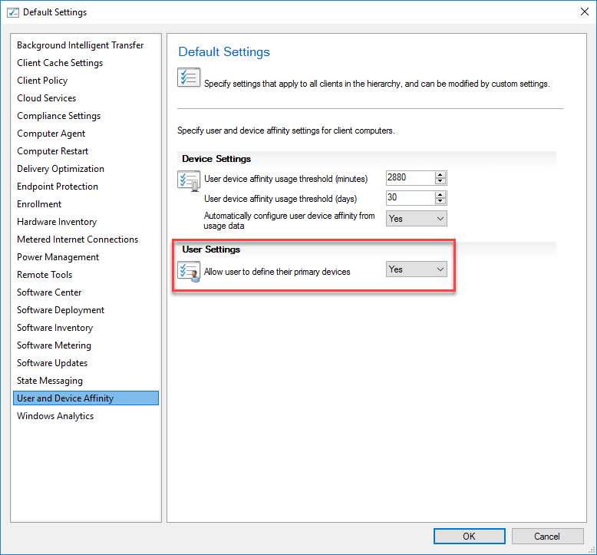Screen dimensions: 597x555
Task: Select Hardware Inventory from the left pane
Action: coord(57,222)
